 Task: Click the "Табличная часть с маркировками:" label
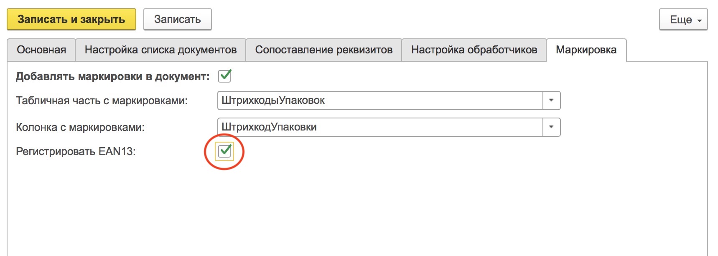click(102, 101)
